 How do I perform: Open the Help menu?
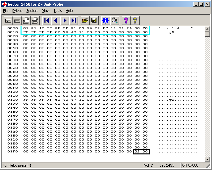point(69,11)
